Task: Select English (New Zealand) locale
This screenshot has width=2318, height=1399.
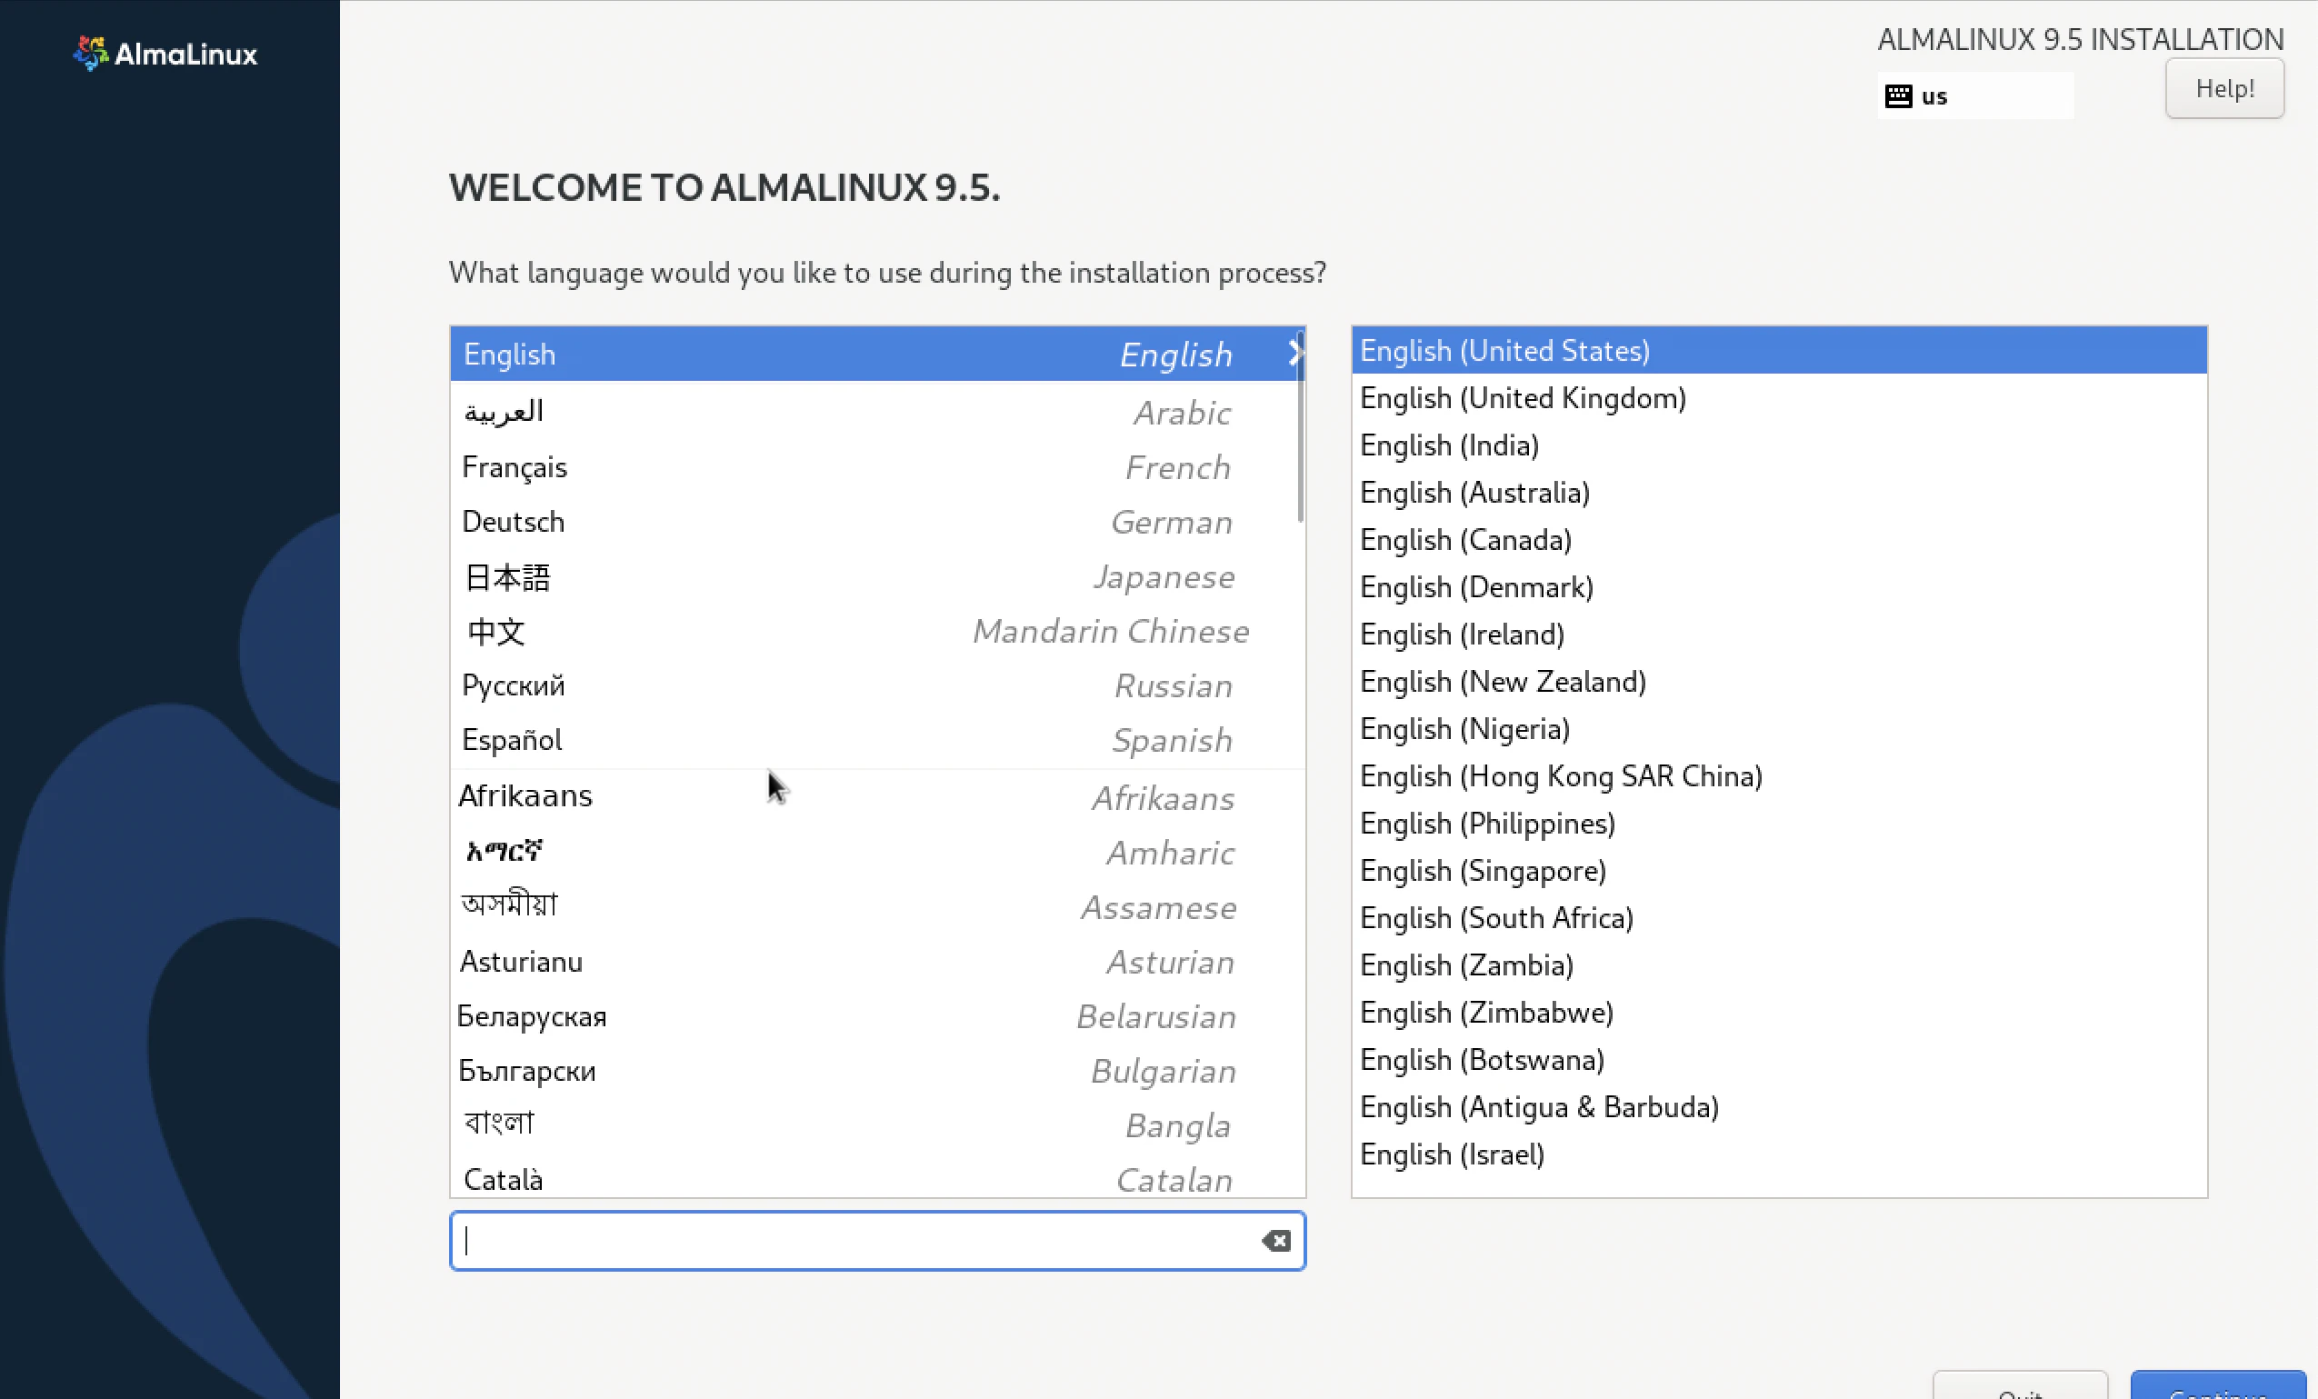Action: (1779, 681)
